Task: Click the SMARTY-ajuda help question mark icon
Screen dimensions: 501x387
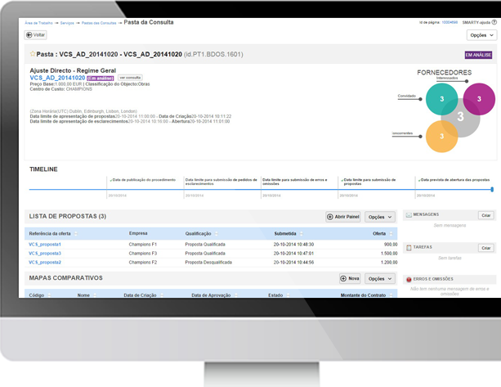Action: pos(494,22)
